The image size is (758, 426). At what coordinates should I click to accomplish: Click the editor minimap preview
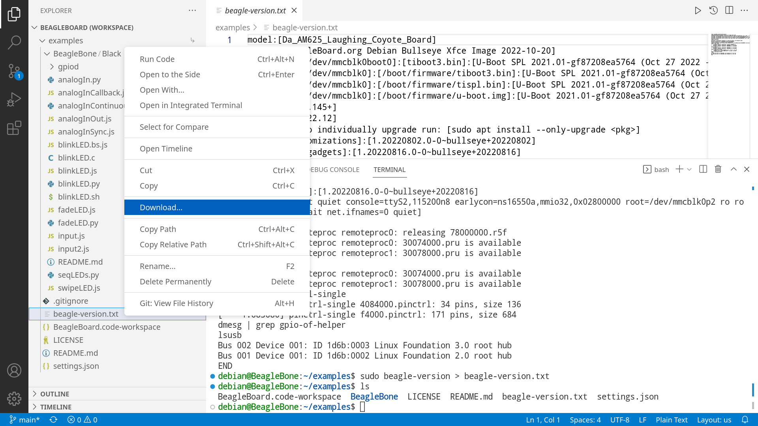[730, 44]
